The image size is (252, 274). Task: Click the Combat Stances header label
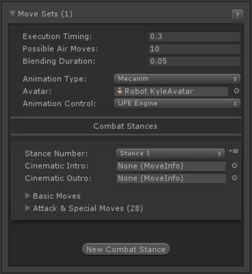point(125,126)
